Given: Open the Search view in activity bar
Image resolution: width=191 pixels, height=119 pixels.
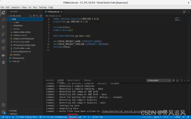Looking at the screenshot, I should (x=3, y=20).
